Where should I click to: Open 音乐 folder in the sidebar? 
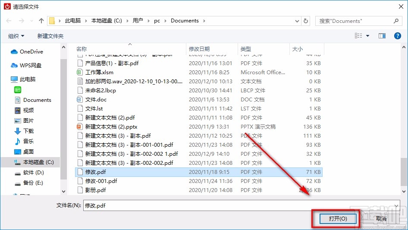24,141
